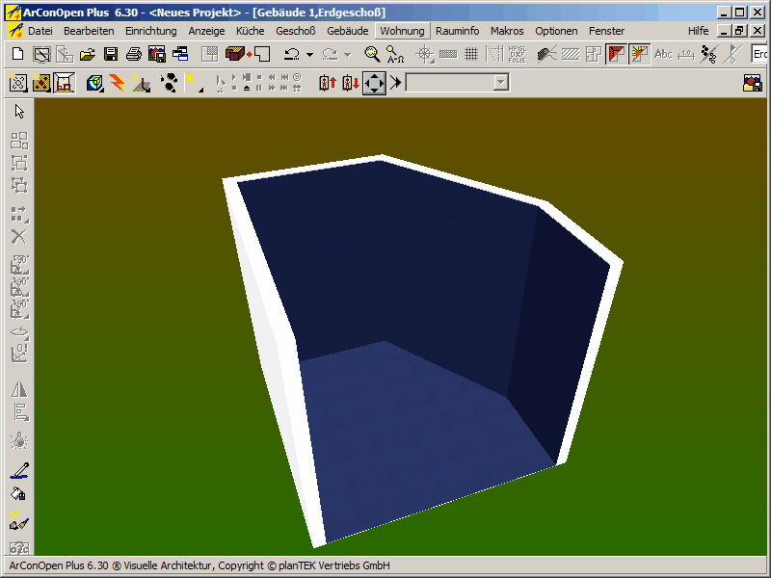Click the Abc text tool icon
Viewport: 771px width, 578px height.
[x=663, y=55]
